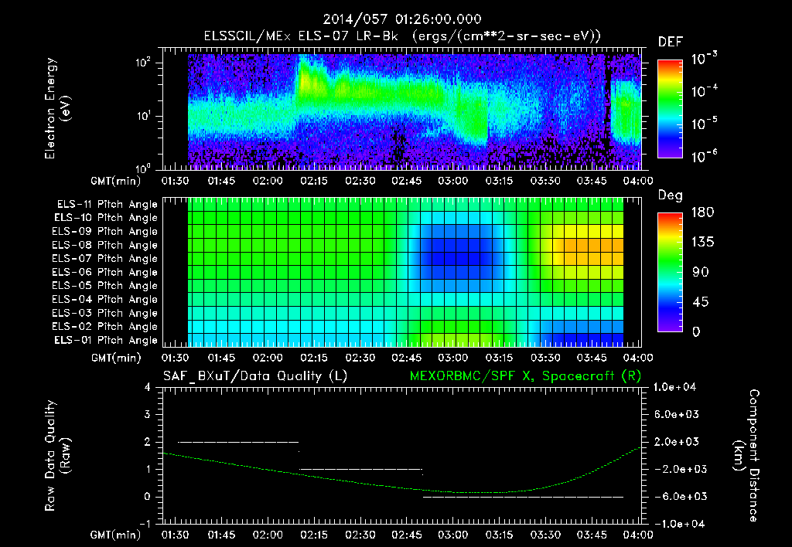This screenshot has height=547, width=792.
Task: Select the ELS-03 Pitch Angle row label
Action: 104,313
